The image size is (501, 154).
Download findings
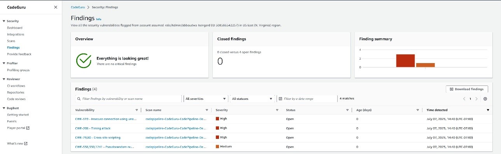click(x=466, y=89)
